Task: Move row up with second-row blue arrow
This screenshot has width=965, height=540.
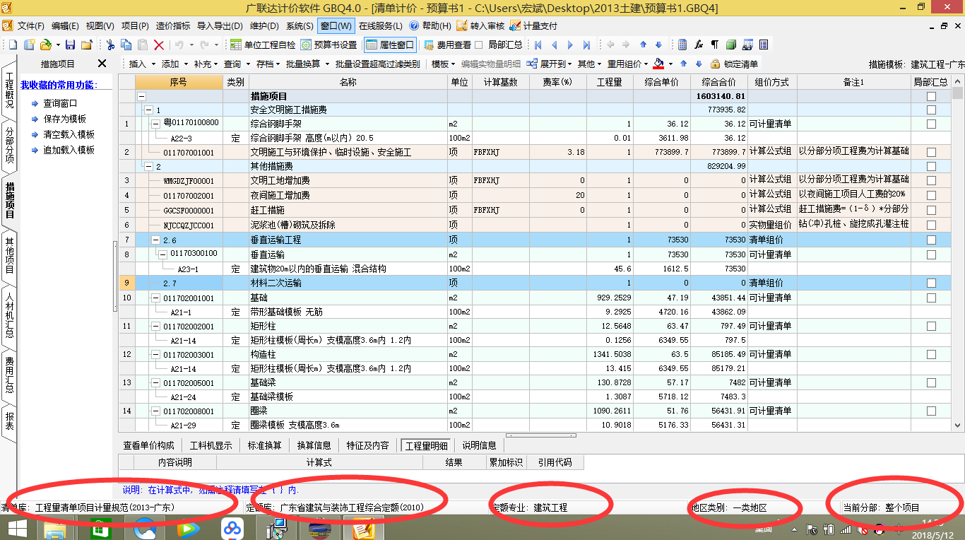Action: click(685, 64)
